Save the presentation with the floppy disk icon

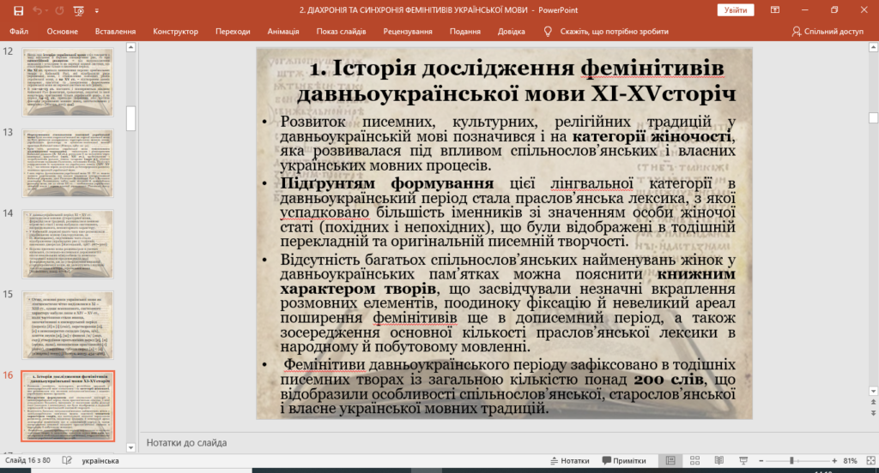19,10
